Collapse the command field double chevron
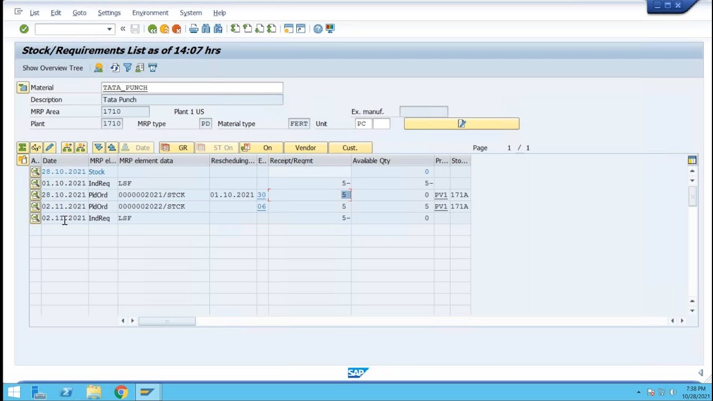 coord(123,29)
